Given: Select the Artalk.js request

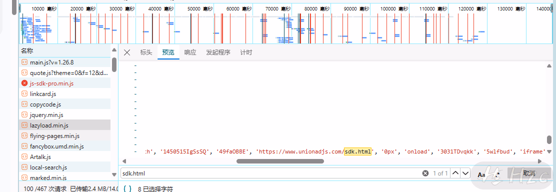Looking at the screenshot, I should [x=65, y=156].
